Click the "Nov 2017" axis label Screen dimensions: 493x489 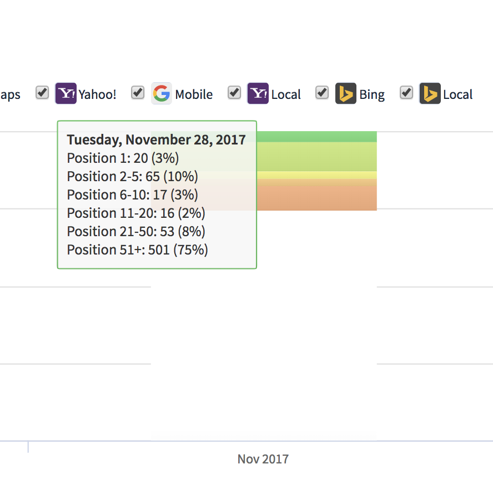(x=263, y=459)
